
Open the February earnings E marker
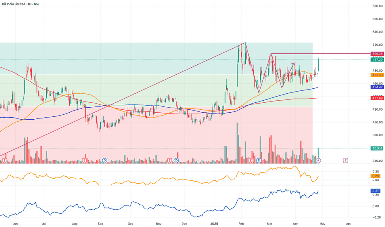click(251, 161)
